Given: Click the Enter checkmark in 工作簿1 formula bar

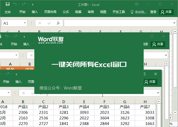Looking at the screenshot, I should 49,23.
